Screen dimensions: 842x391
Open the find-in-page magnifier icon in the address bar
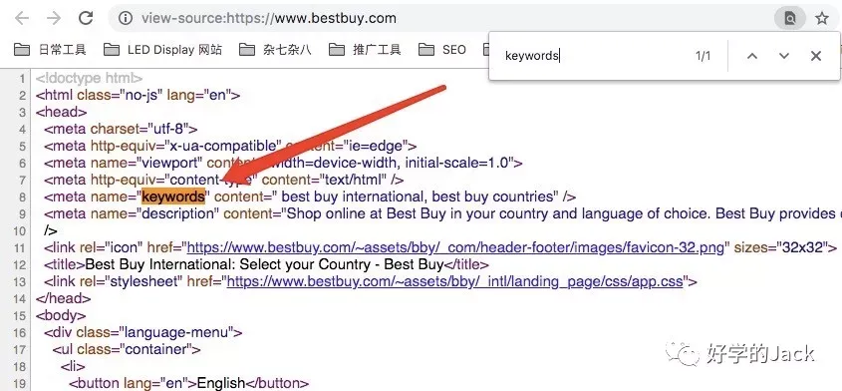coord(790,18)
